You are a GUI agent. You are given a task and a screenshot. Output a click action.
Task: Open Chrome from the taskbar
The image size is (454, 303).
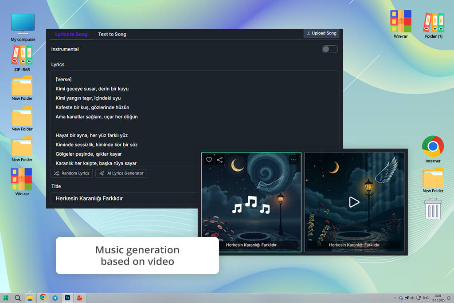click(43, 298)
